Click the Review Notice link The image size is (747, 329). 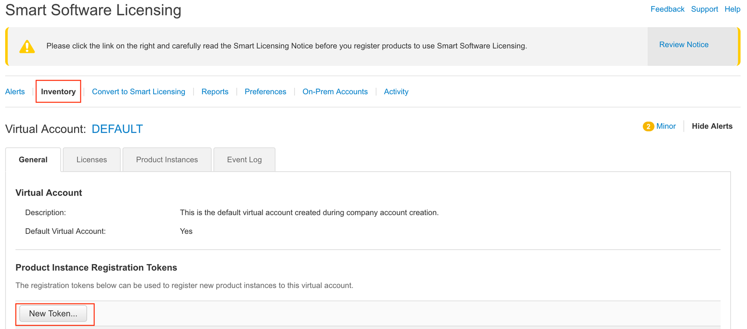pos(684,45)
